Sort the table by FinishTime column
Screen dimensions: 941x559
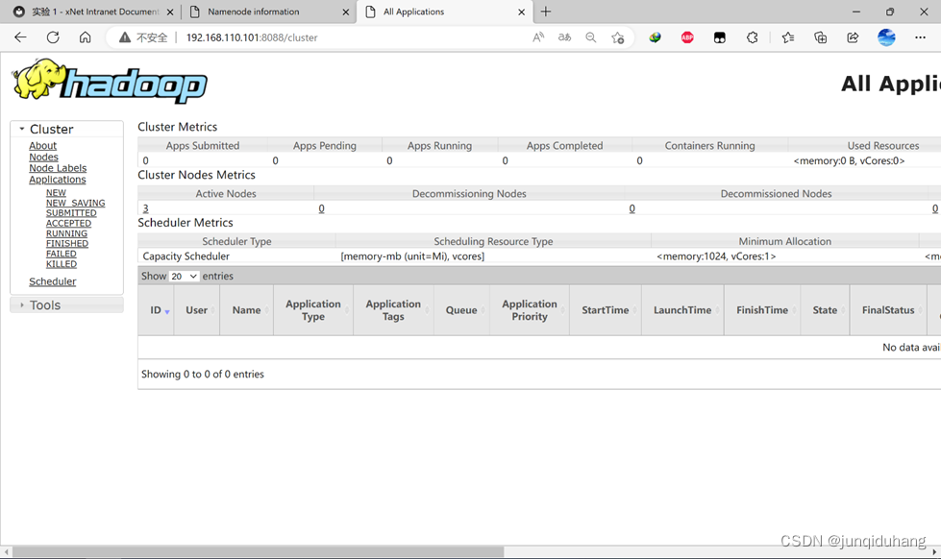pyautogui.click(x=762, y=310)
